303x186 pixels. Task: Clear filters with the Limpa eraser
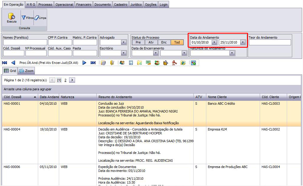click(x=40, y=18)
